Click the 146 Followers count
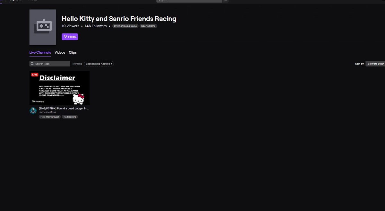 click(96, 26)
